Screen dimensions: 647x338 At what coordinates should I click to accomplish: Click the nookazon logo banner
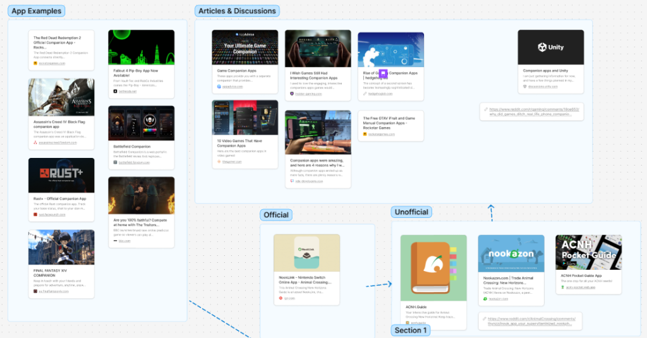tap(511, 253)
